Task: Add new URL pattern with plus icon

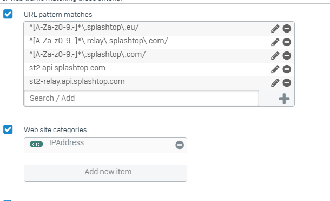Action: 284,99
